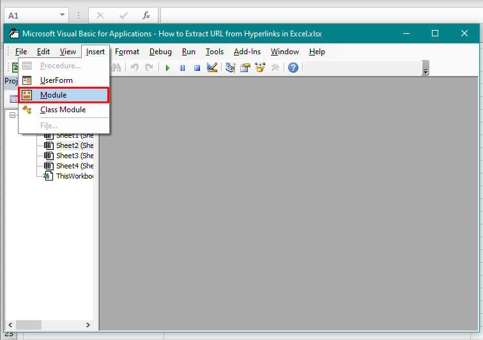Open the Window menu
The height and width of the screenshot is (340, 483).
point(285,52)
